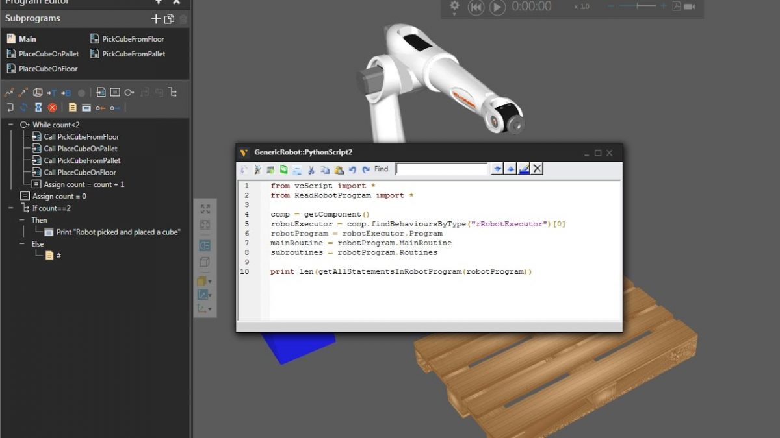Insert a comment statement using the yellow document icon

(72, 107)
